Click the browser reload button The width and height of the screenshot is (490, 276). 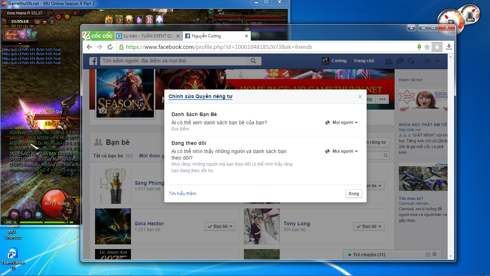pyautogui.click(x=110, y=47)
